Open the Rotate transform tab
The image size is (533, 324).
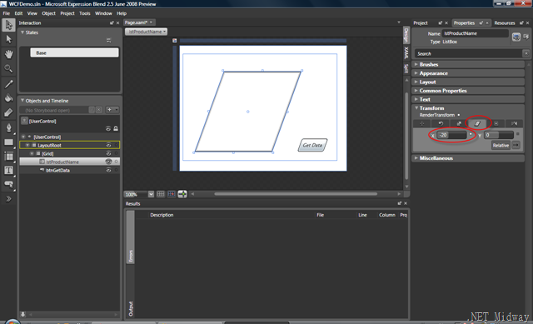(x=441, y=123)
